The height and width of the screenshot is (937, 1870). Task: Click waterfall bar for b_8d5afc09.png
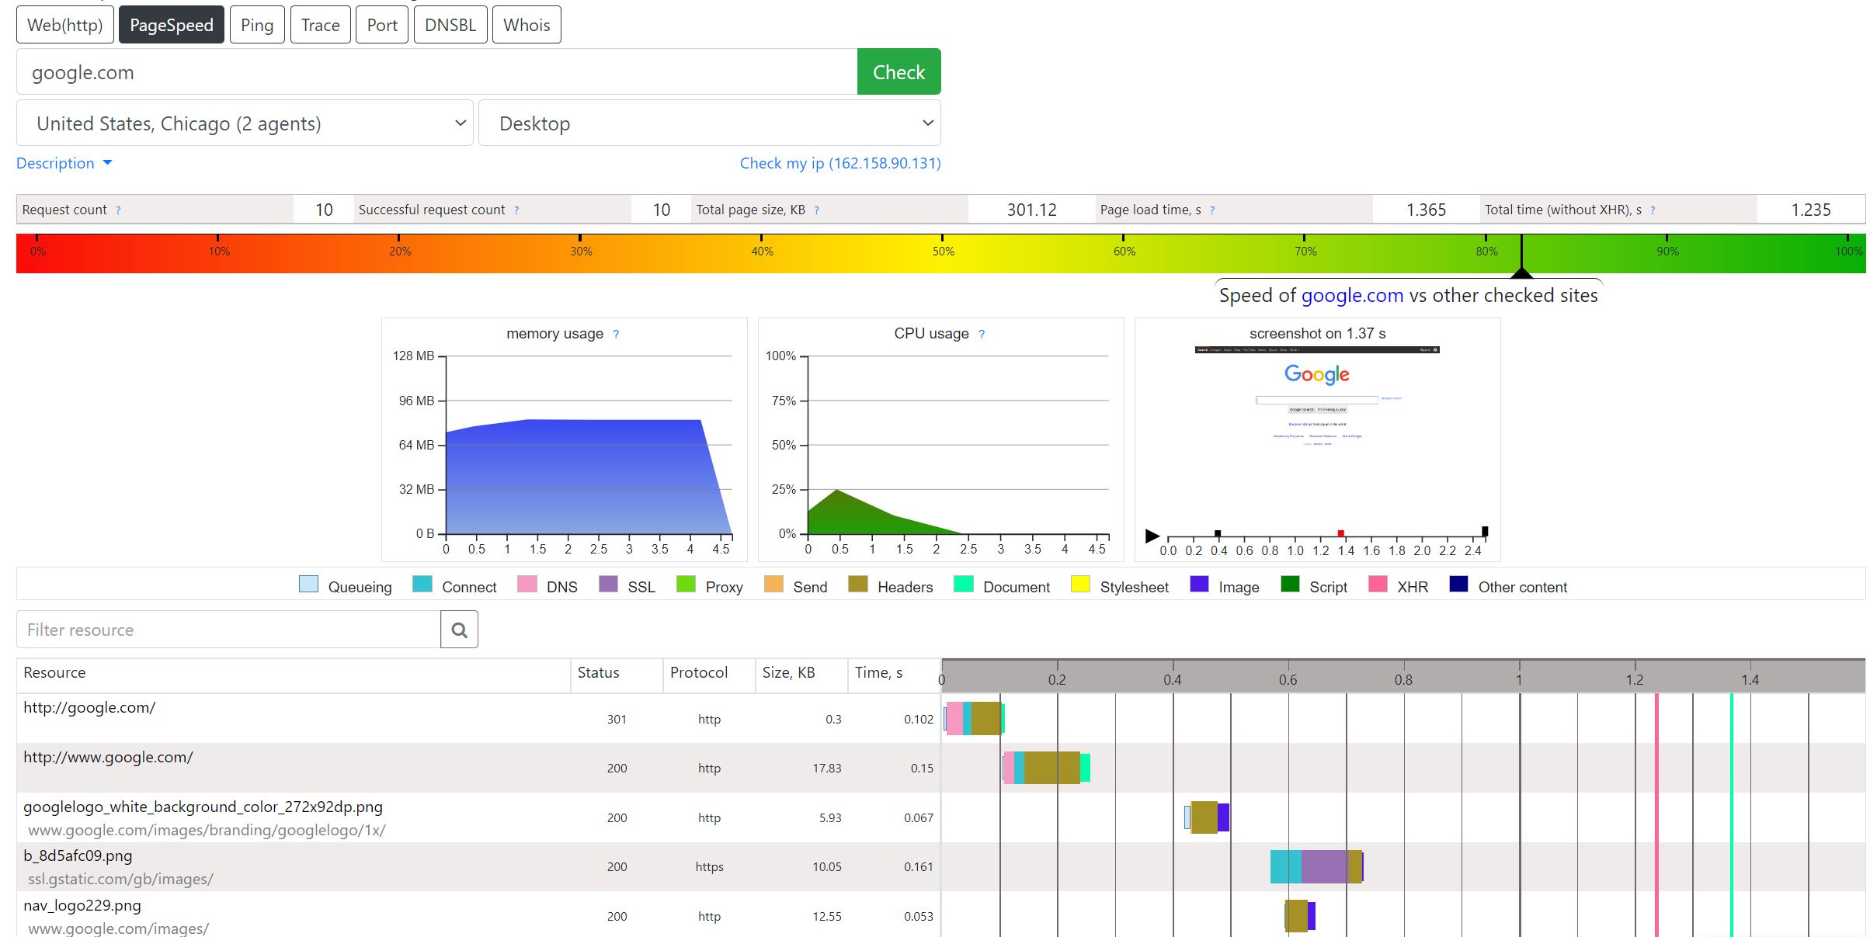(1317, 866)
